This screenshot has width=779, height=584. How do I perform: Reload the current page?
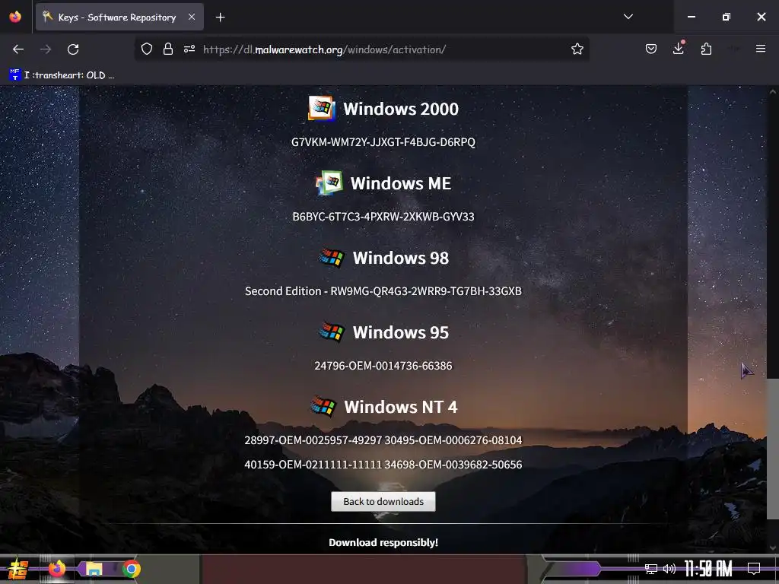[x=73, y=49]
